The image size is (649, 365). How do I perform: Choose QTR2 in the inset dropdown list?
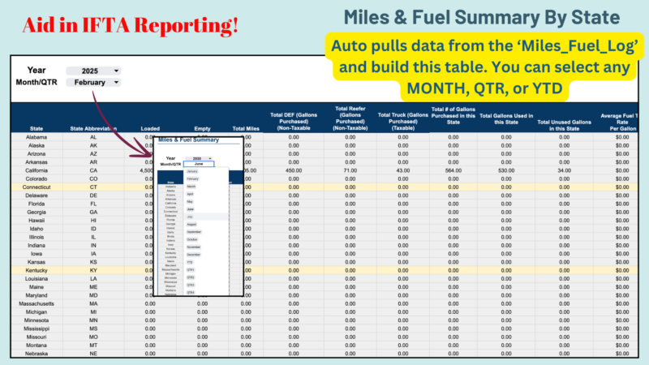pos(191,277)
